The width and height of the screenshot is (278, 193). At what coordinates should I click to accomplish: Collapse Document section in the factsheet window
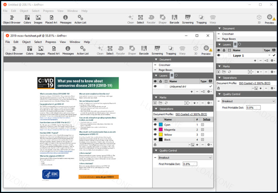(x=156, y=60)
